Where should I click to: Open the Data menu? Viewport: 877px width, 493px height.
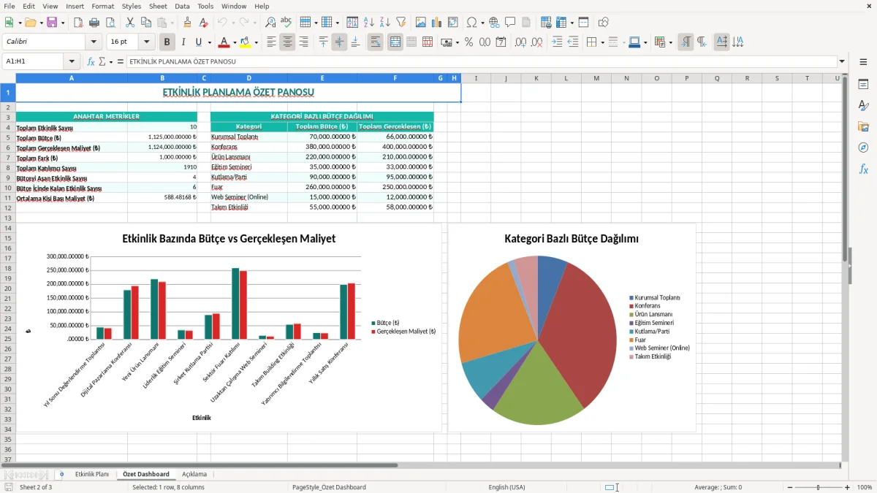(182, 6)
